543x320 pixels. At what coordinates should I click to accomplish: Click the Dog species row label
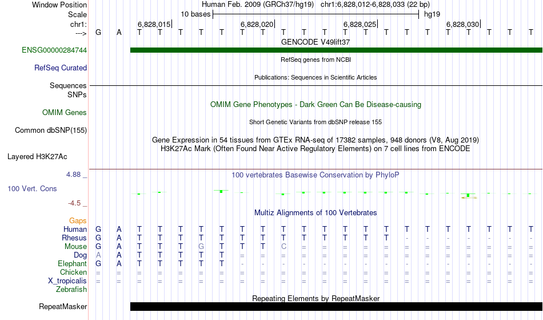click(81, 255)
